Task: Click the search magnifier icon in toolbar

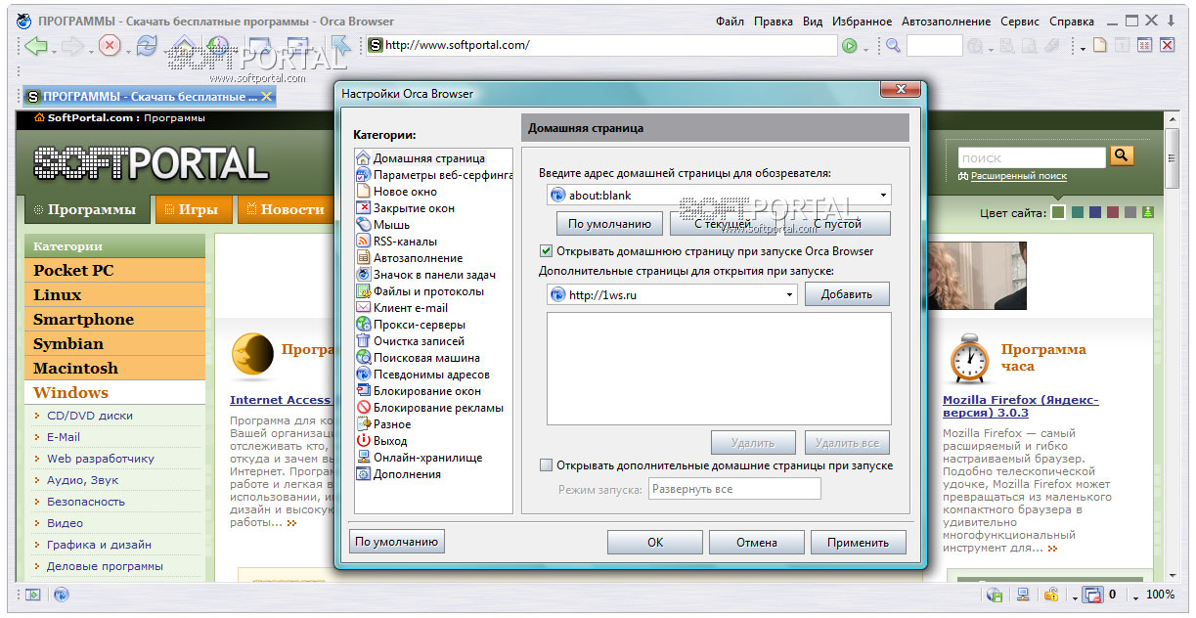Action: click(x=893, y=45)
